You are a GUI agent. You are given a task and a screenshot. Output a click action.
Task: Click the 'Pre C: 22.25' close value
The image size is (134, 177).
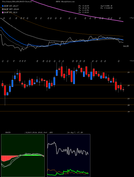pos(84,12)
